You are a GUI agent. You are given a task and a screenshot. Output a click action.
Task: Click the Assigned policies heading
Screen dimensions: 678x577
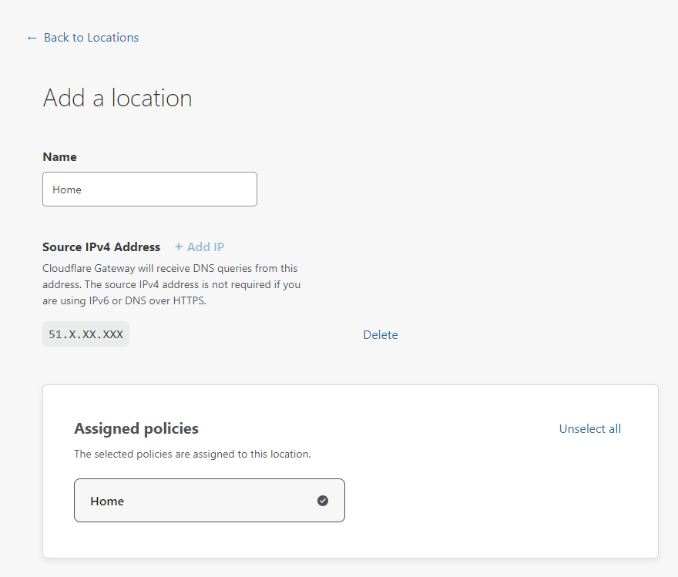(x=136, y=429)
